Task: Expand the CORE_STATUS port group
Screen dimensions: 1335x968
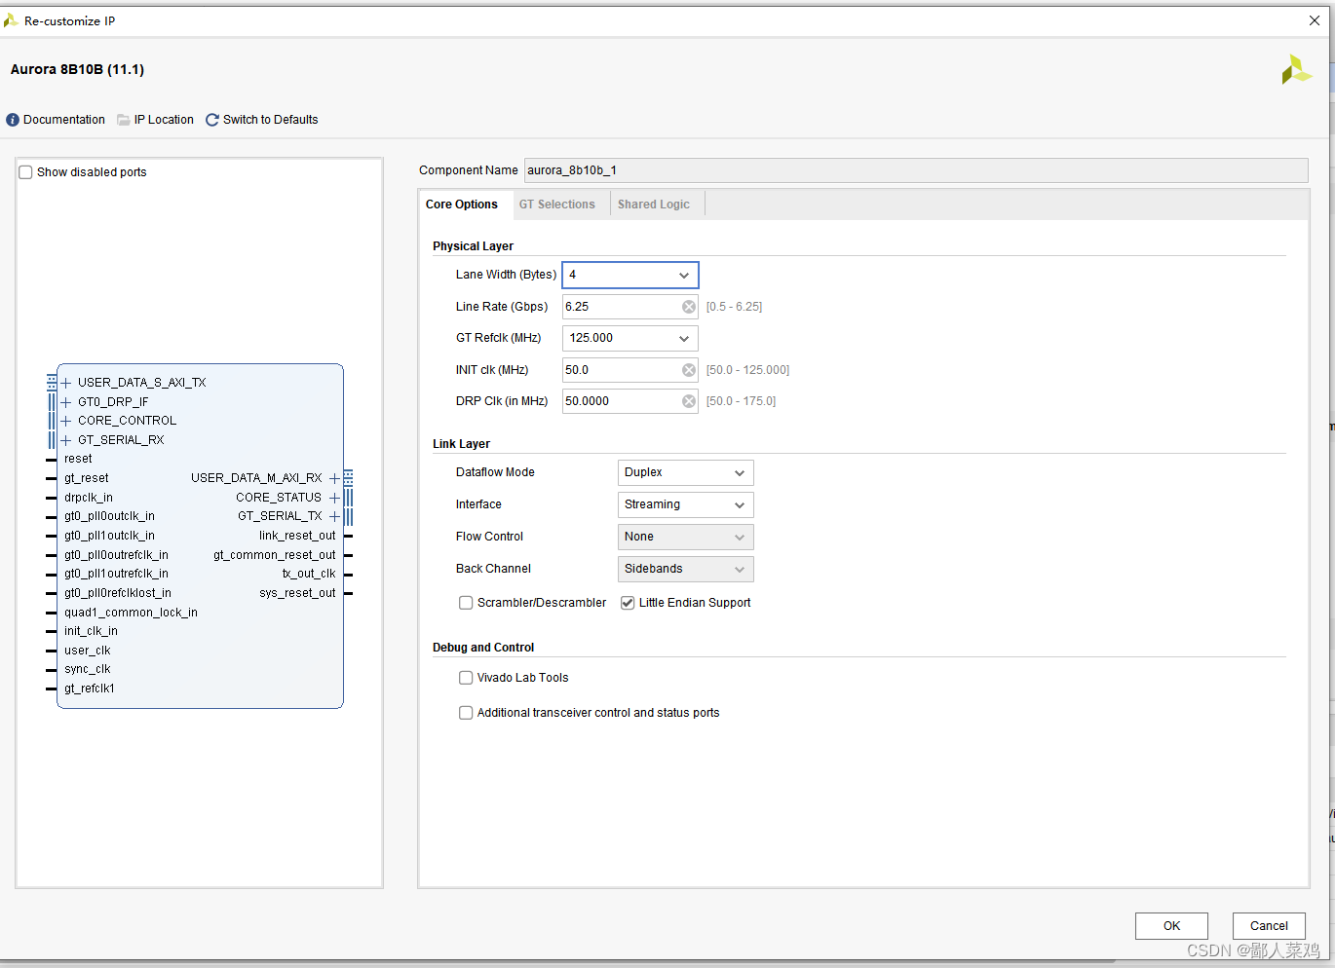Action: (x=335, y=497)
